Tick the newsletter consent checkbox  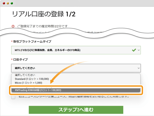pos(13,97)
